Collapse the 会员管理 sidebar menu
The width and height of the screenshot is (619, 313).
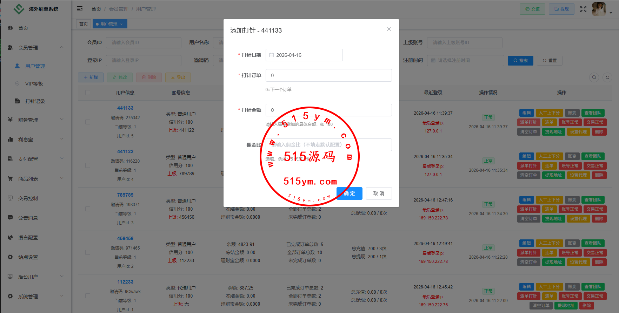pos(35,47)
